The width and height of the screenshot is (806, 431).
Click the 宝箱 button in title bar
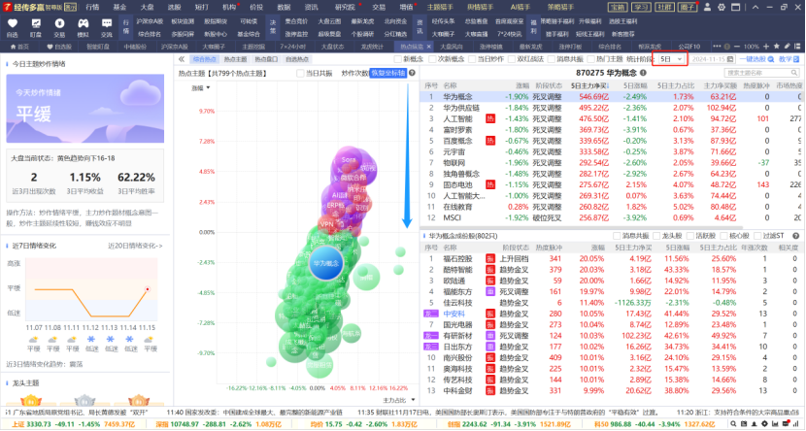click(x=618, y=7)
